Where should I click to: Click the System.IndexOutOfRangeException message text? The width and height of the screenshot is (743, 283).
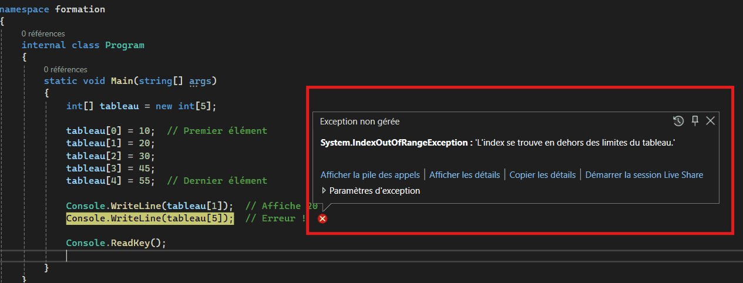497,143
